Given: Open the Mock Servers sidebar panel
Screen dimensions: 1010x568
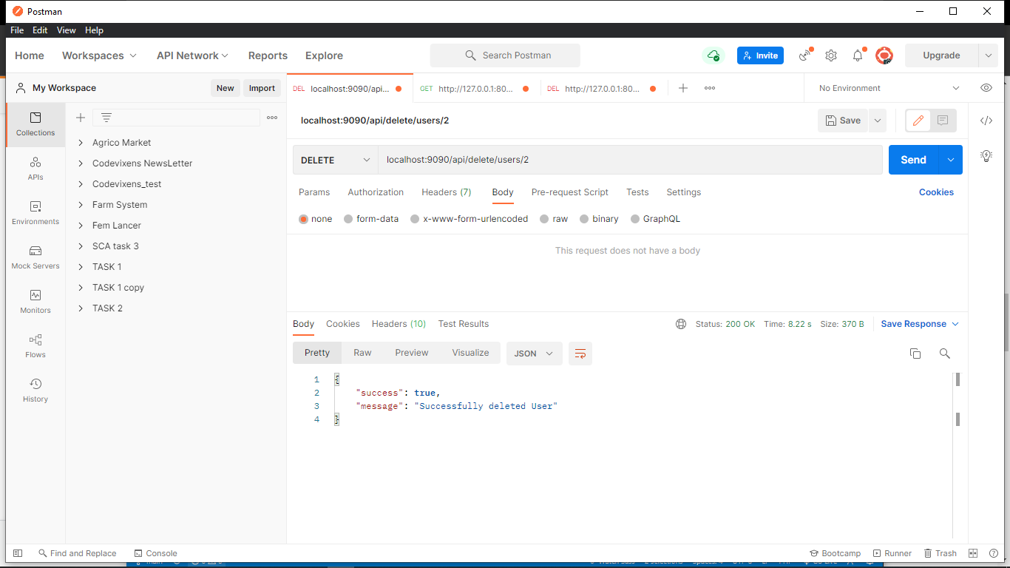Looking at the screenshot, I should [x=35, y=257].
